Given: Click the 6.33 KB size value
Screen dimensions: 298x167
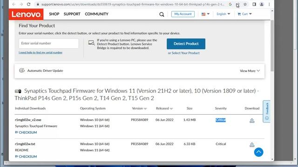Looking at the screenshot, I should pyautogui.click(x=190, y=144).
